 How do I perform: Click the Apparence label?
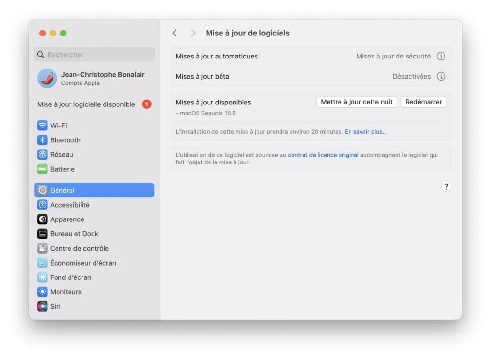[67, 219]
